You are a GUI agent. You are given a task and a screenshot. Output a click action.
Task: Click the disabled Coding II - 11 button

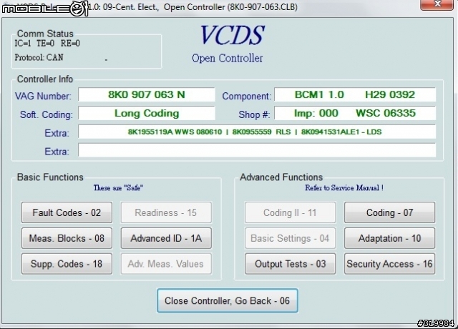[290, 212]
